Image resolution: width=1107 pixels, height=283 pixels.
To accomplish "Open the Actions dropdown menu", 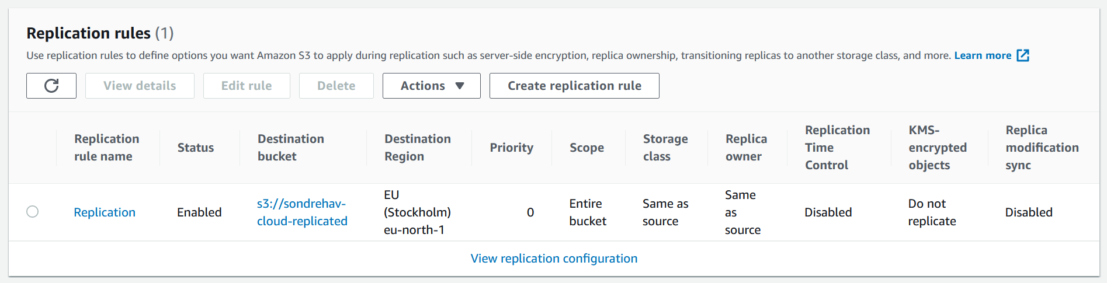I will (431, 86).
